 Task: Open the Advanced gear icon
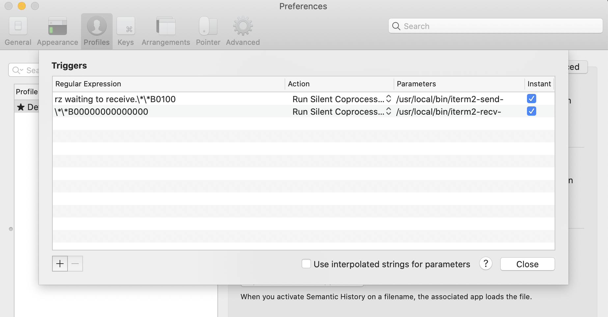tap(243, 26)
